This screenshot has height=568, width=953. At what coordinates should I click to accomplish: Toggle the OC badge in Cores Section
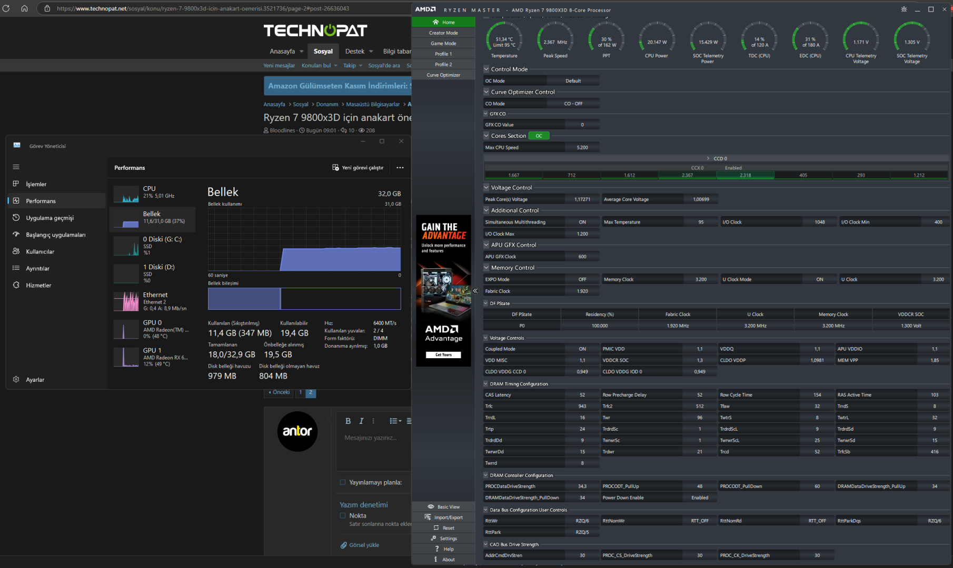(539, 136)
